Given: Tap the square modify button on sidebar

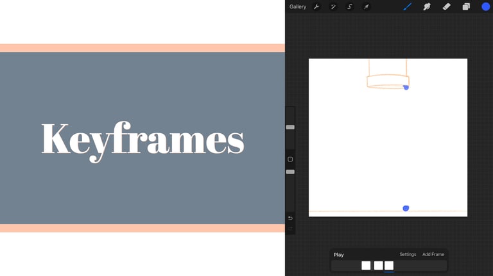Looking at the screenshot, I should [290, 159].
